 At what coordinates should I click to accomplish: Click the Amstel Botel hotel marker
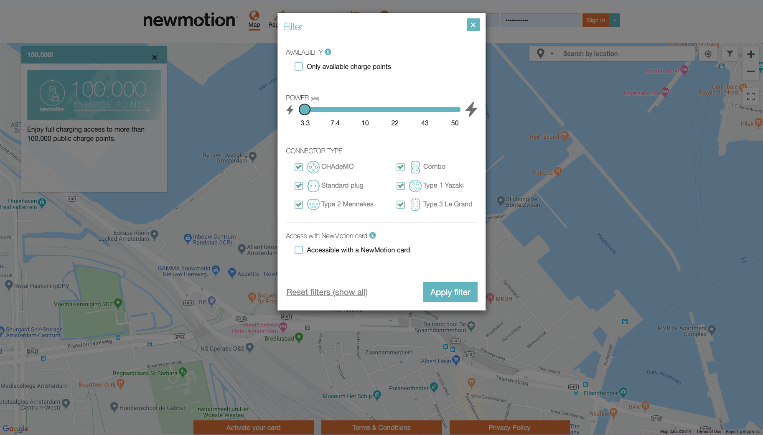tap(684, 70)
